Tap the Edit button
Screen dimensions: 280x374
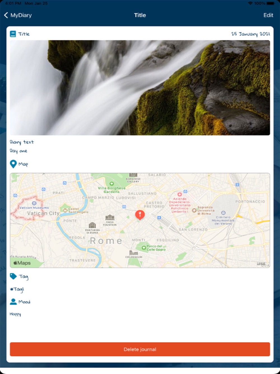[x=268, y=15]
